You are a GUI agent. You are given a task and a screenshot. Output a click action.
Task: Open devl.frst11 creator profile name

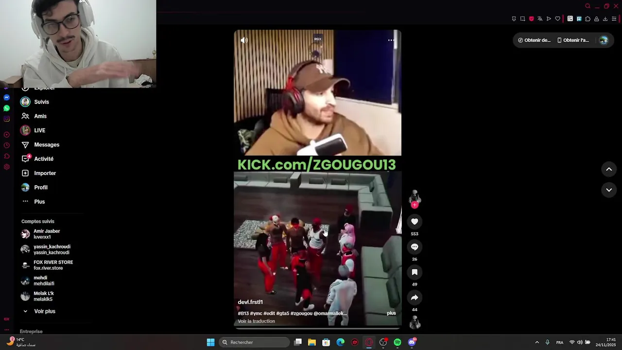(x=250, y=302)
